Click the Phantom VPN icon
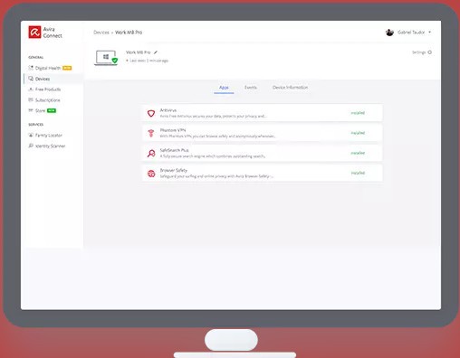 151,133
